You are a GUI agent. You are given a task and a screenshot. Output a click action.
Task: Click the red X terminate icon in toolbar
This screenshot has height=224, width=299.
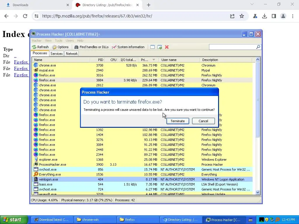167,47
